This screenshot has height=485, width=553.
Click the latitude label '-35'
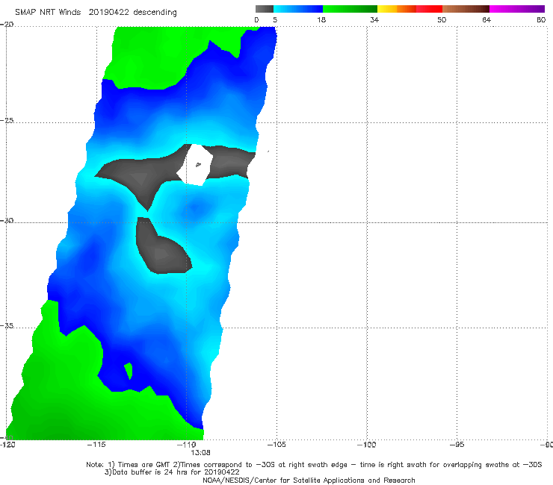pyautogui.click(x=7, y=325)
